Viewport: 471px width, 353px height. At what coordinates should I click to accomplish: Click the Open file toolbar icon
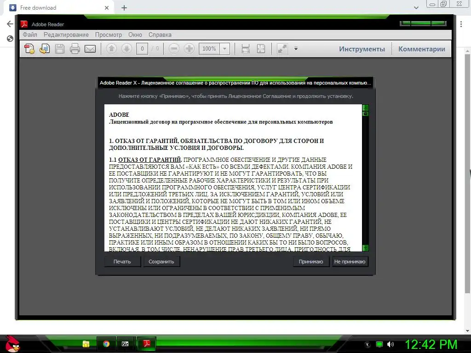45,49
